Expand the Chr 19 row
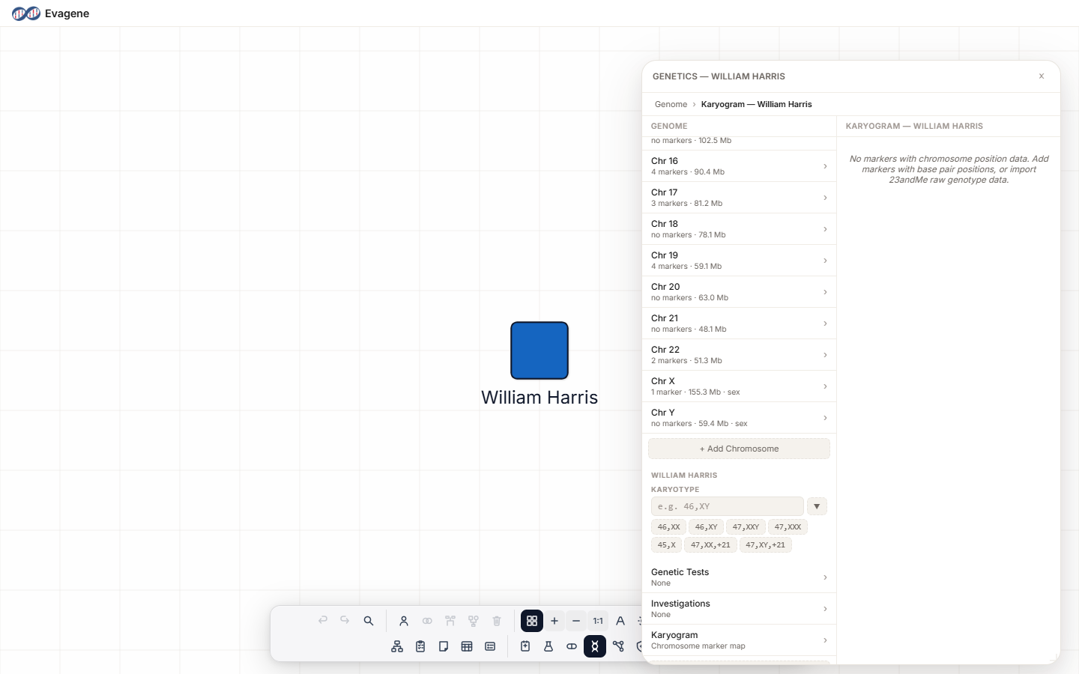 (739, 261)
